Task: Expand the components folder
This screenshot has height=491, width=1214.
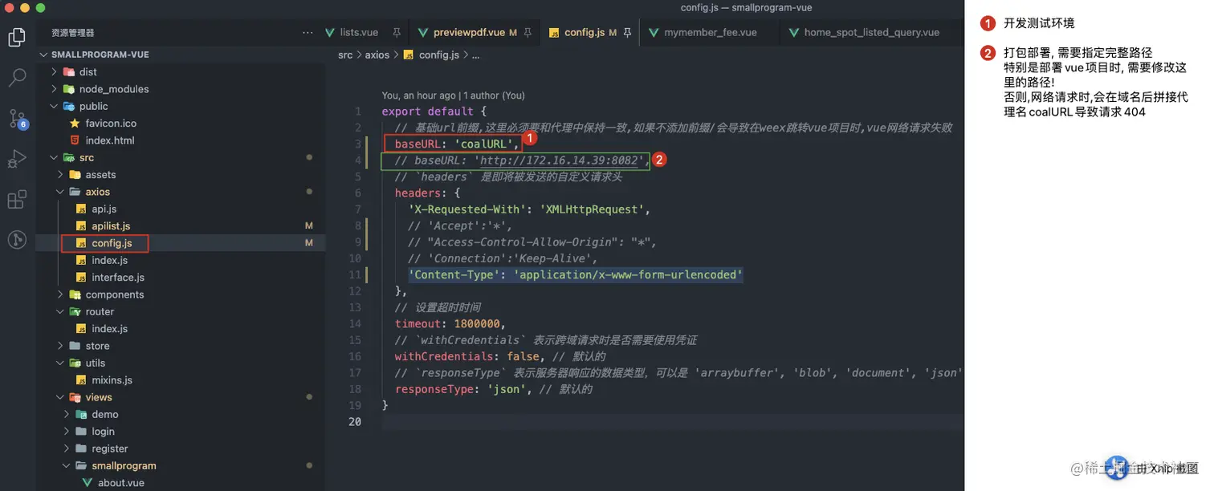Action: tap(61, 294)
